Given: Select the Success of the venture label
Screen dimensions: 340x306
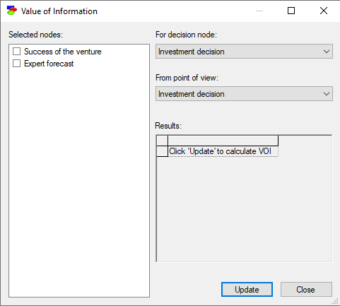Looking at the screenshot, I should click(63, 52).
